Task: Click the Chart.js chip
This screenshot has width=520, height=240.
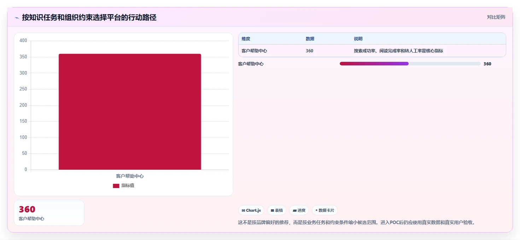Action: pos(251,210)
